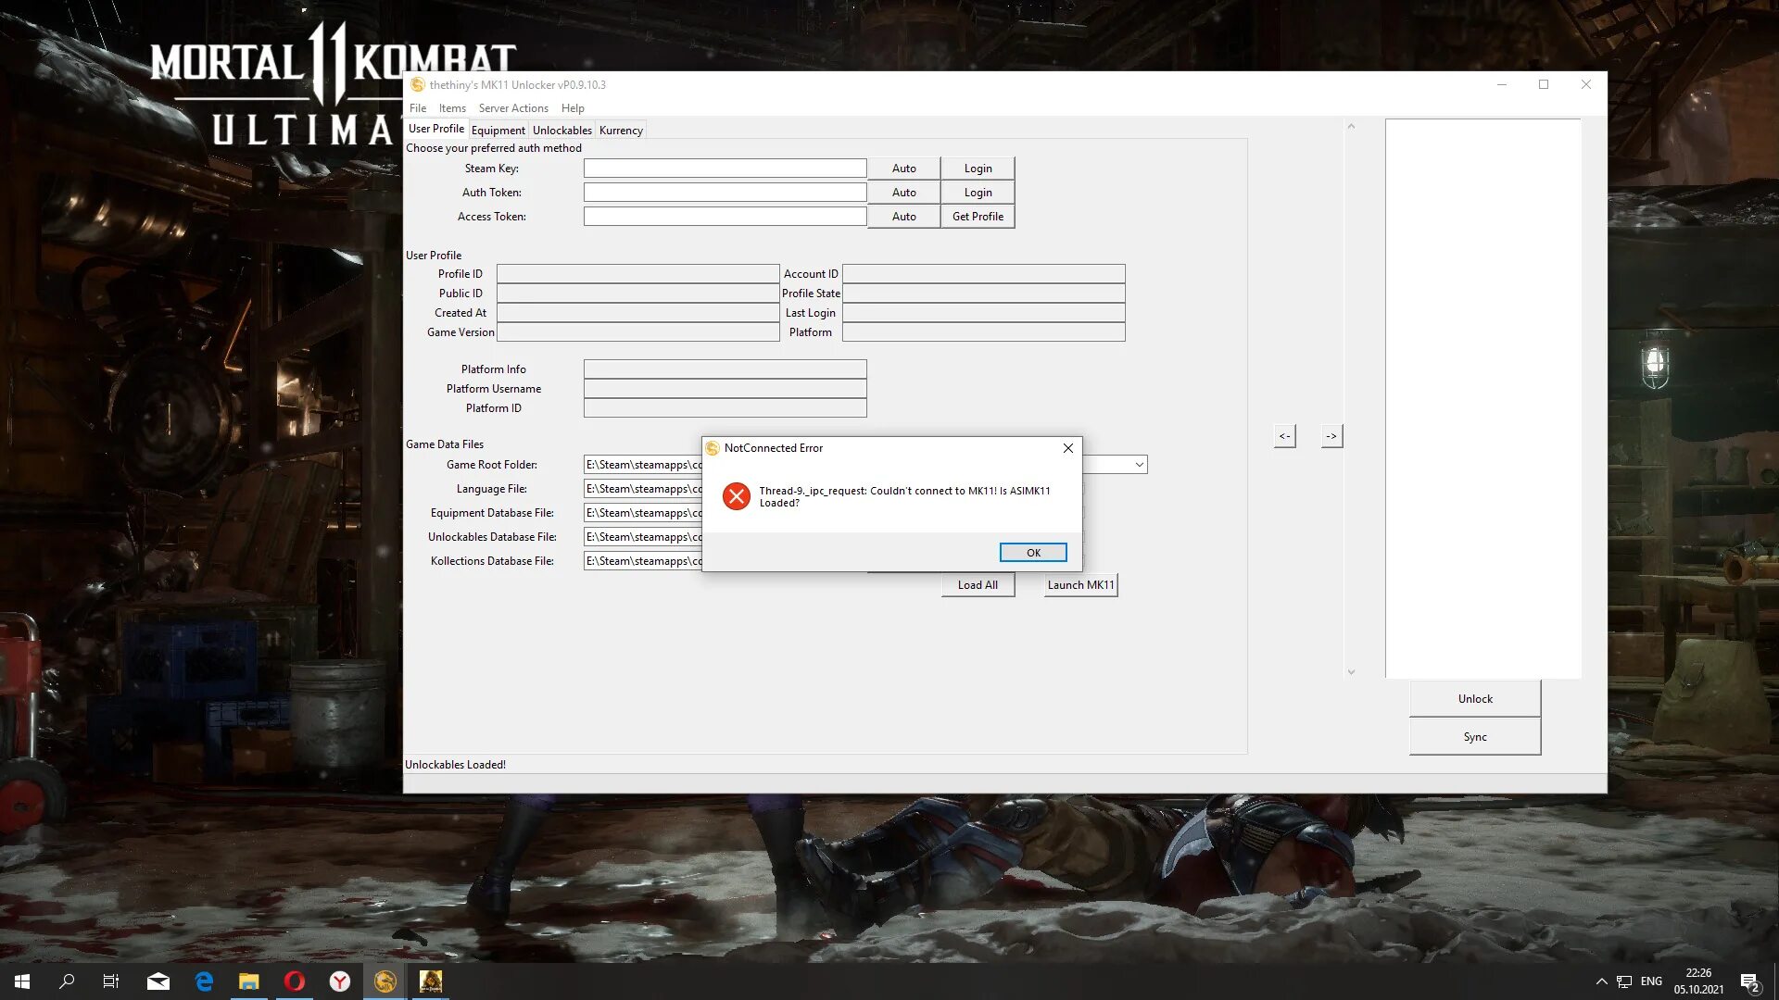Click the red error icon in dialog
The width and height of the screenshot is (1779, 1000).
point(737,496)
